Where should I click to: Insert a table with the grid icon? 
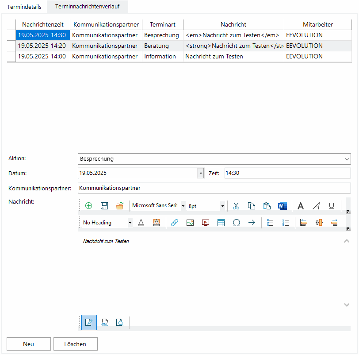[221, 222]
